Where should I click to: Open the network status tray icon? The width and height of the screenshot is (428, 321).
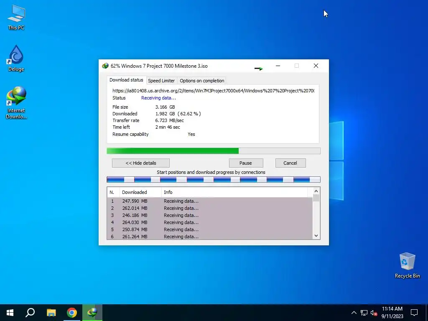point(364,313)
